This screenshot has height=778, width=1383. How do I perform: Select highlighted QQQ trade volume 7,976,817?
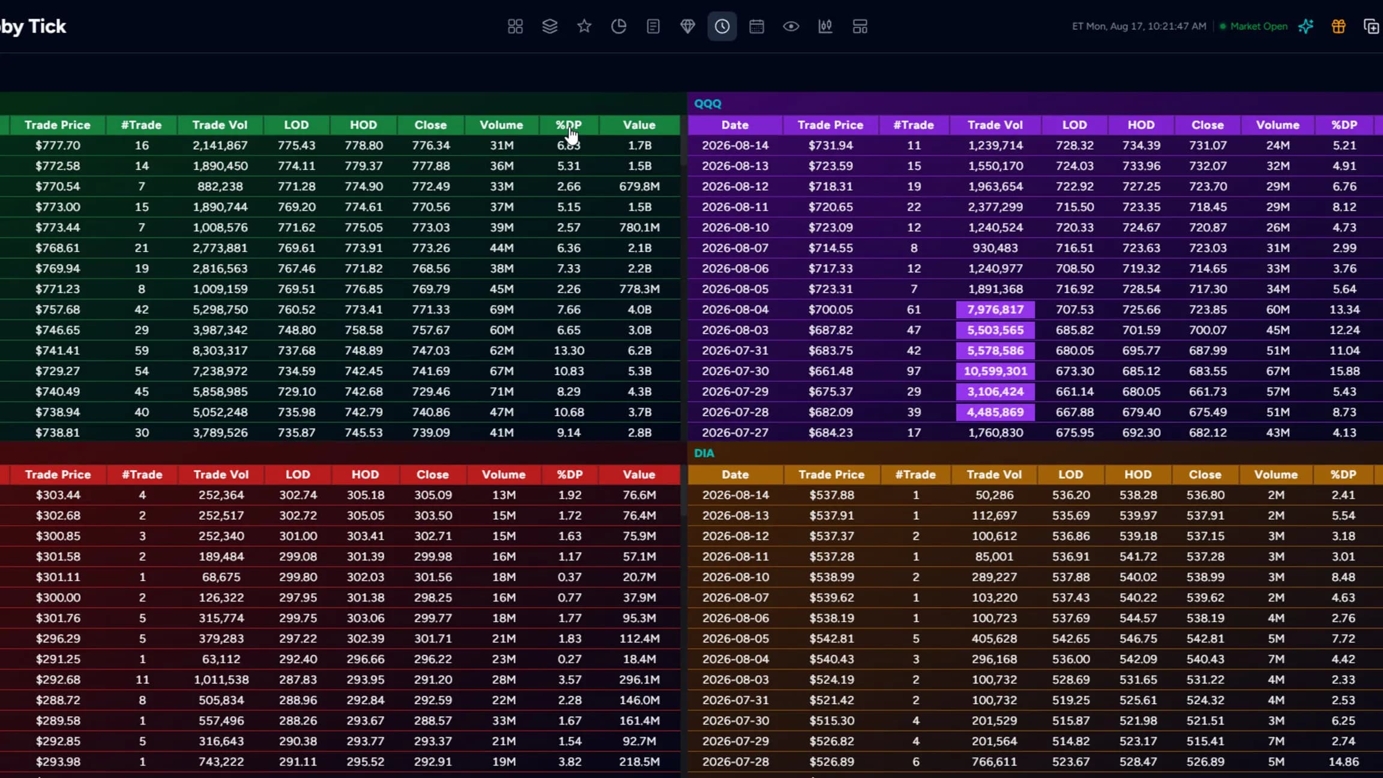(995, 310)
